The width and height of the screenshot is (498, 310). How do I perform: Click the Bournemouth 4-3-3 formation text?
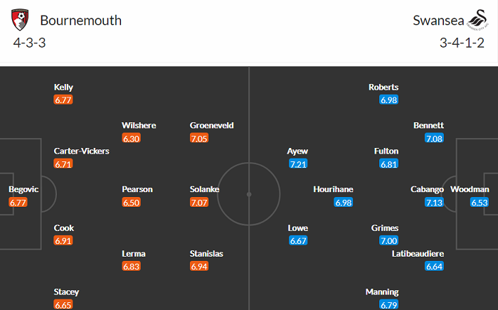pos(30,42)
